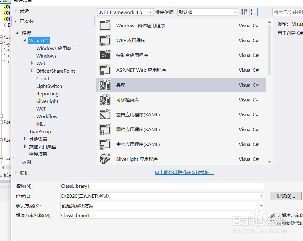Select the LightSwitch tree item

(x=49, y=86)
